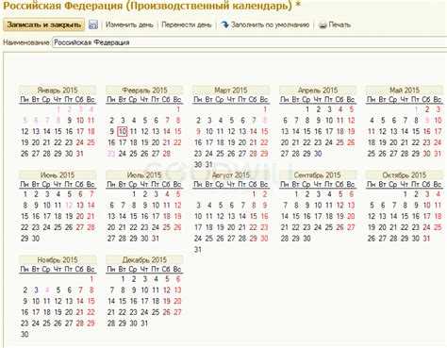
Task: Select the Август 2015 month header
Action: 231,174
